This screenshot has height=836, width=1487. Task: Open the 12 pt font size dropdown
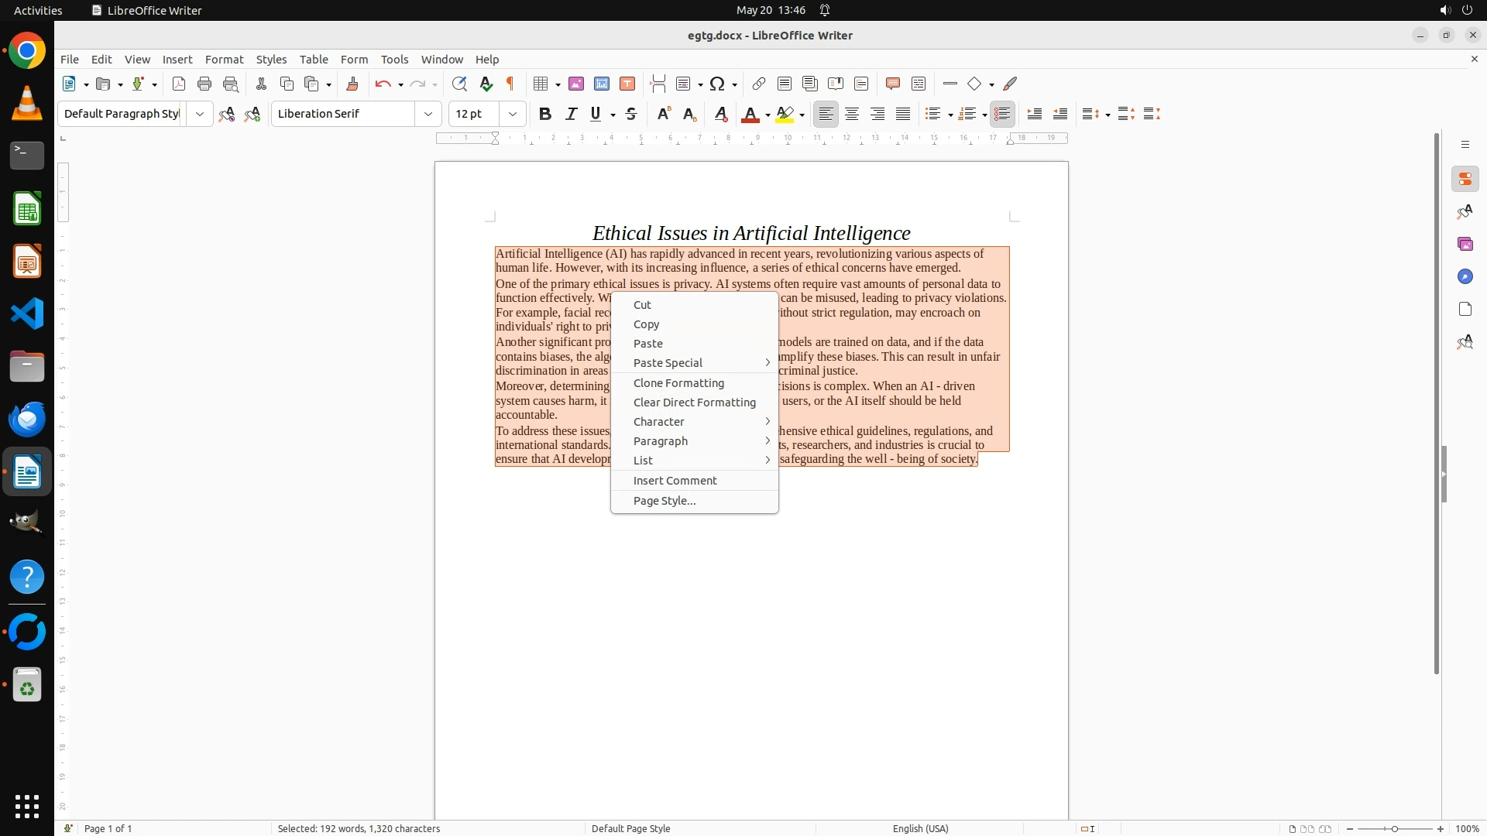click(x=513, y=115)
